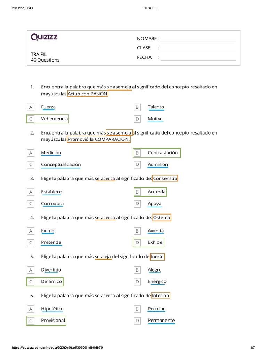This screenshot has width=267, height=356.
Task: Click the Quizizz logo
Action: click(x=44, y=37)
